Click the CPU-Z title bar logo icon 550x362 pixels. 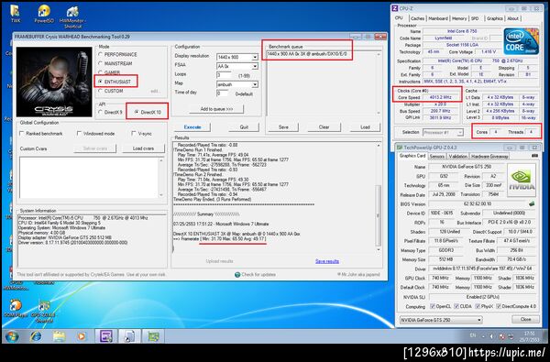pyautogui.click(x=395, y=8)
